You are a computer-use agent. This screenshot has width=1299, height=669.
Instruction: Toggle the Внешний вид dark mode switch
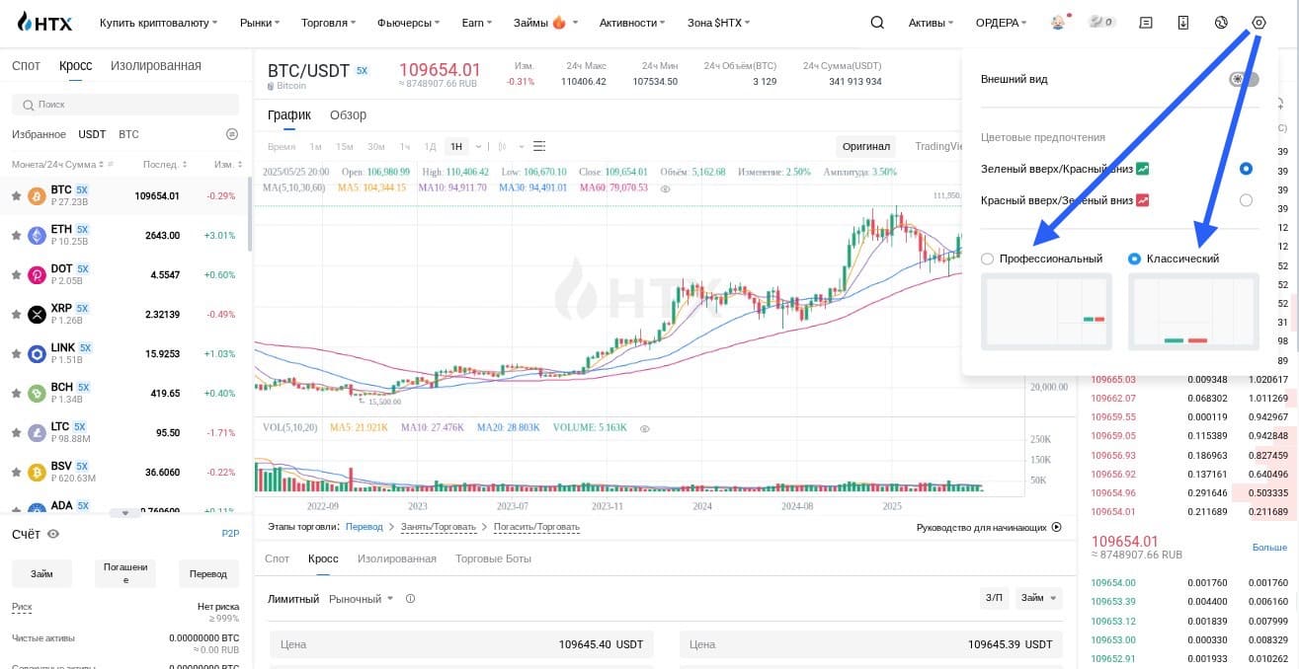(1244, 79)
